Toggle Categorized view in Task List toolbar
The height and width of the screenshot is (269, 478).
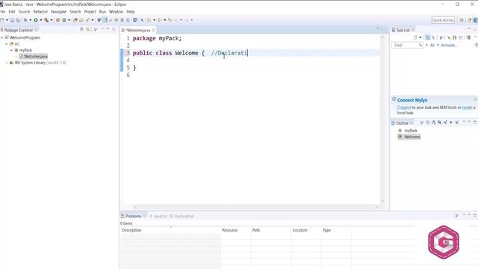tap(428, 37)
